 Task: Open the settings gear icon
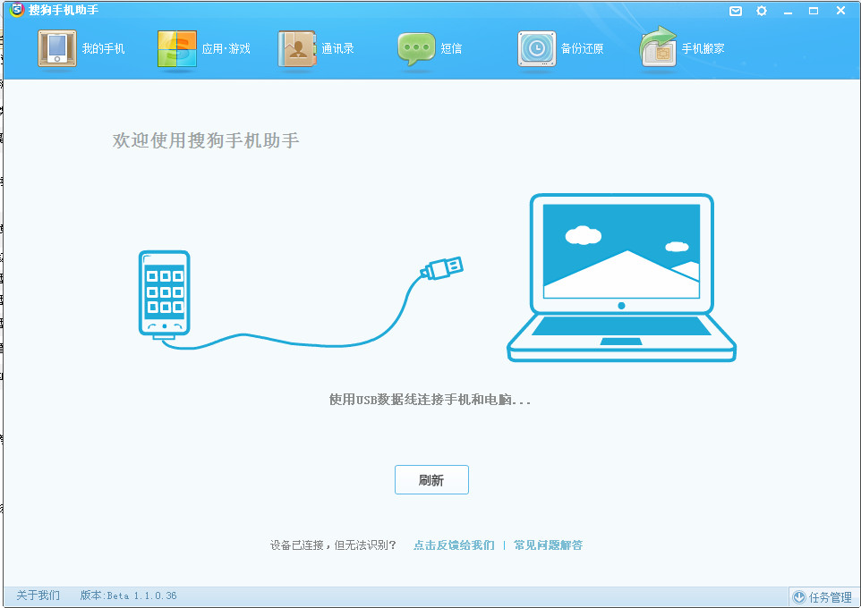(x=761, y=11)
